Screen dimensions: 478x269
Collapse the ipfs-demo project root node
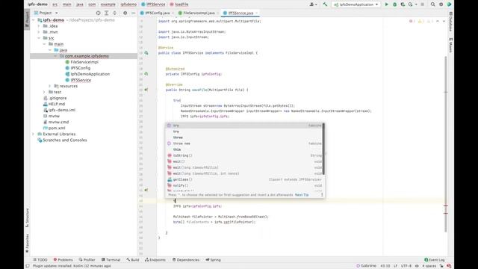click(x=33, y=20)
